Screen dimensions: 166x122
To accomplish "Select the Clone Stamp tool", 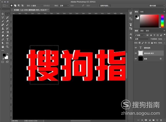I will pyautogui.click(x=3, y=28).
